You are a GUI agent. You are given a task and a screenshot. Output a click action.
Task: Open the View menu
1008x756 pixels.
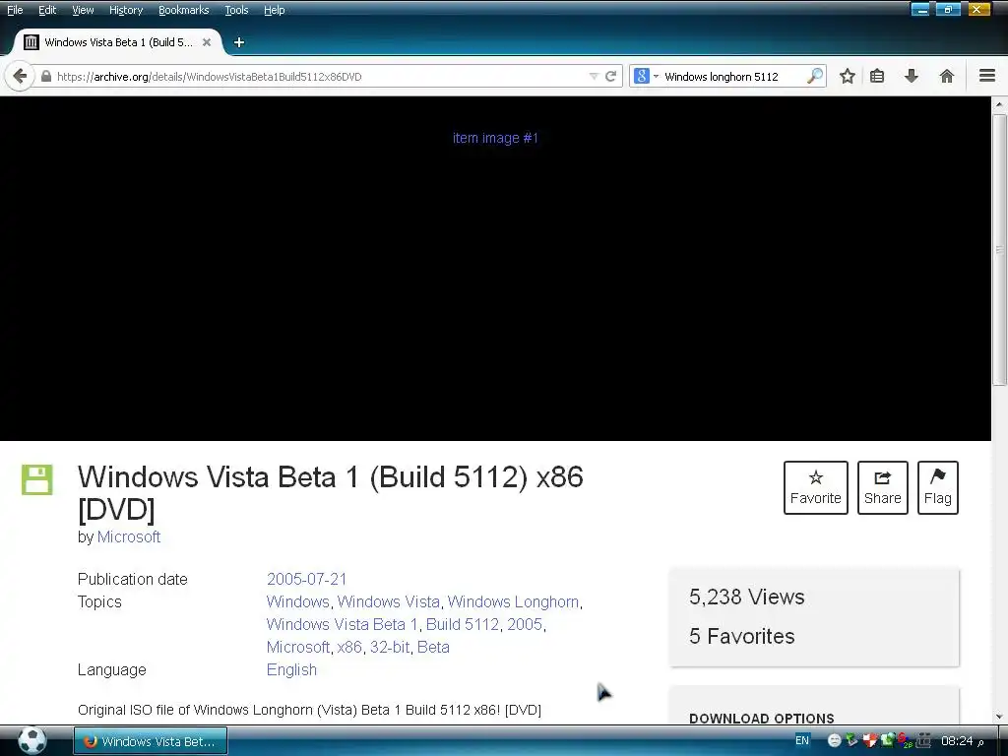pyautogui.click(x=83, y=10)
